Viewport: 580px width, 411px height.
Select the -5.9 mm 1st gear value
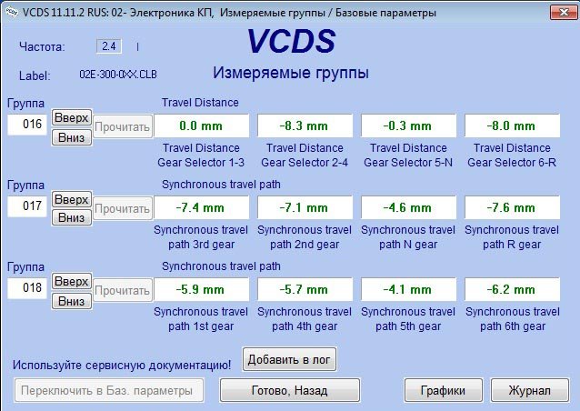[201, 289]
